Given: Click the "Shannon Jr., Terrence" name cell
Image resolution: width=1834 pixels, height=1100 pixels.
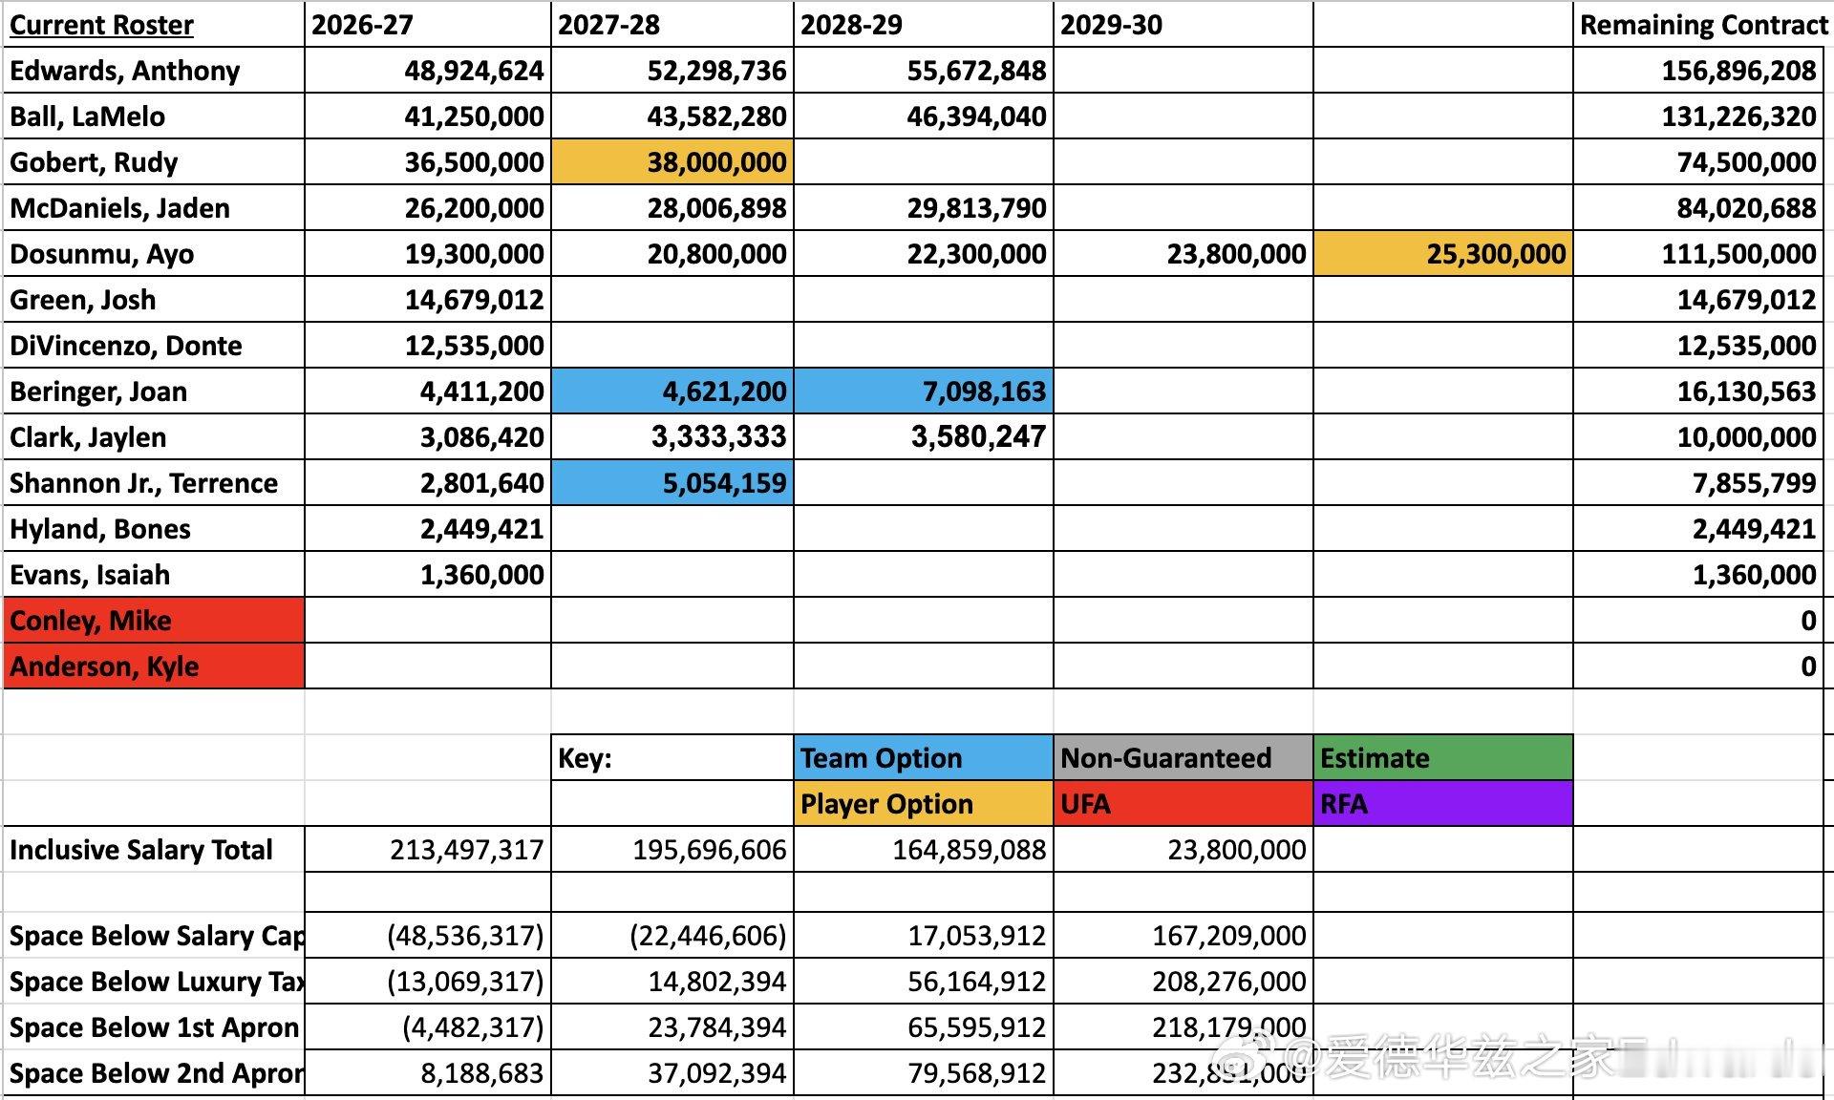Looking at the screenshot, I should 154,482.
